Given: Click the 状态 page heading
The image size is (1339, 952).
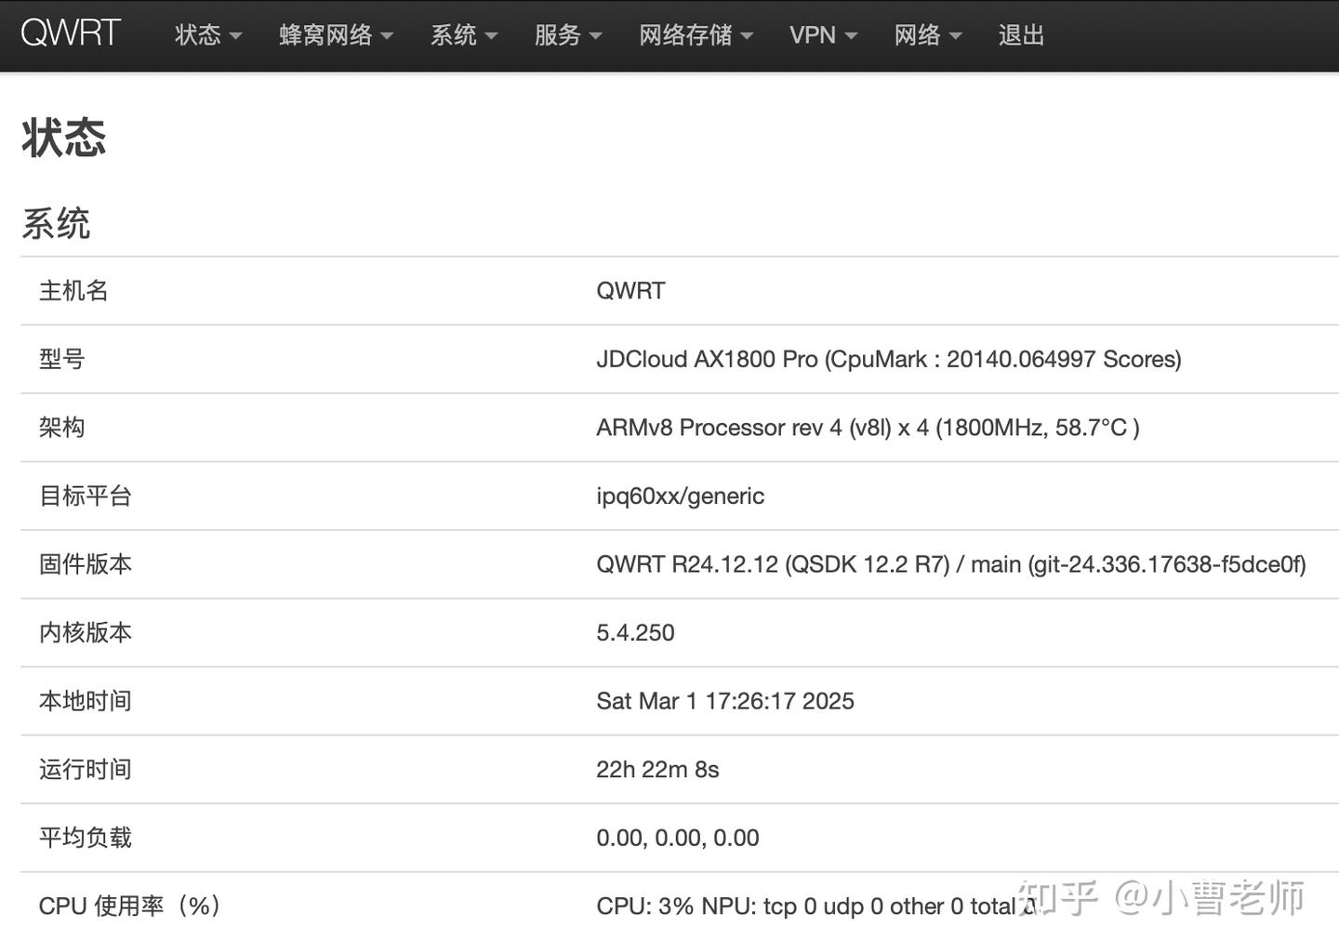Looking at the screenshot, I should pyautogui.click(x=64, y=138).
